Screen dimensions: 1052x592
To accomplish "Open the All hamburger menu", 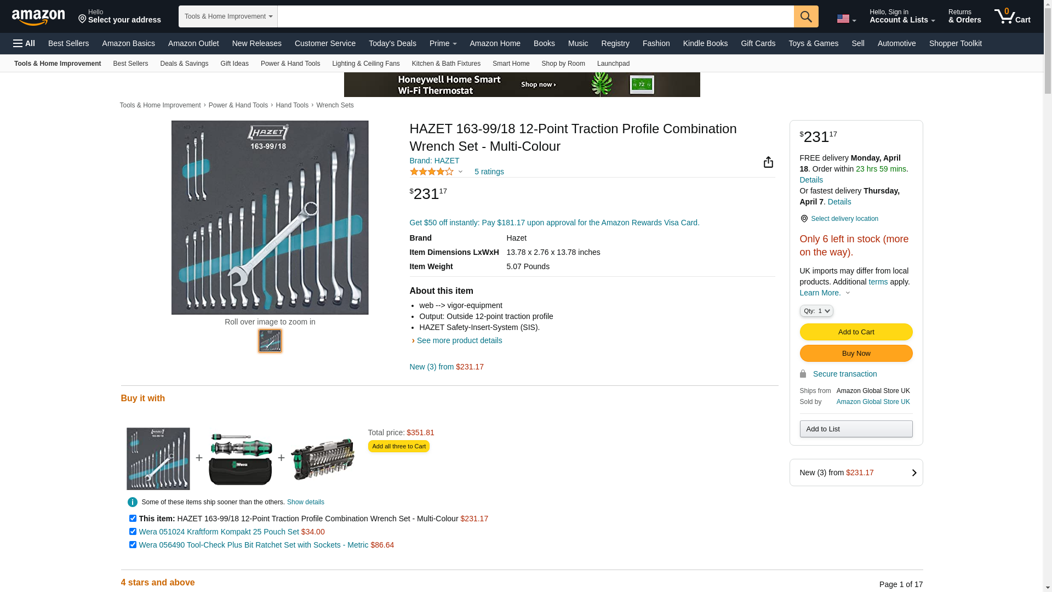I will [x=24, y=43].
